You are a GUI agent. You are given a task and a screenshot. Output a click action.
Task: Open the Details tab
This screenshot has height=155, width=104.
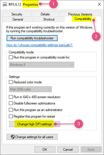45,14
